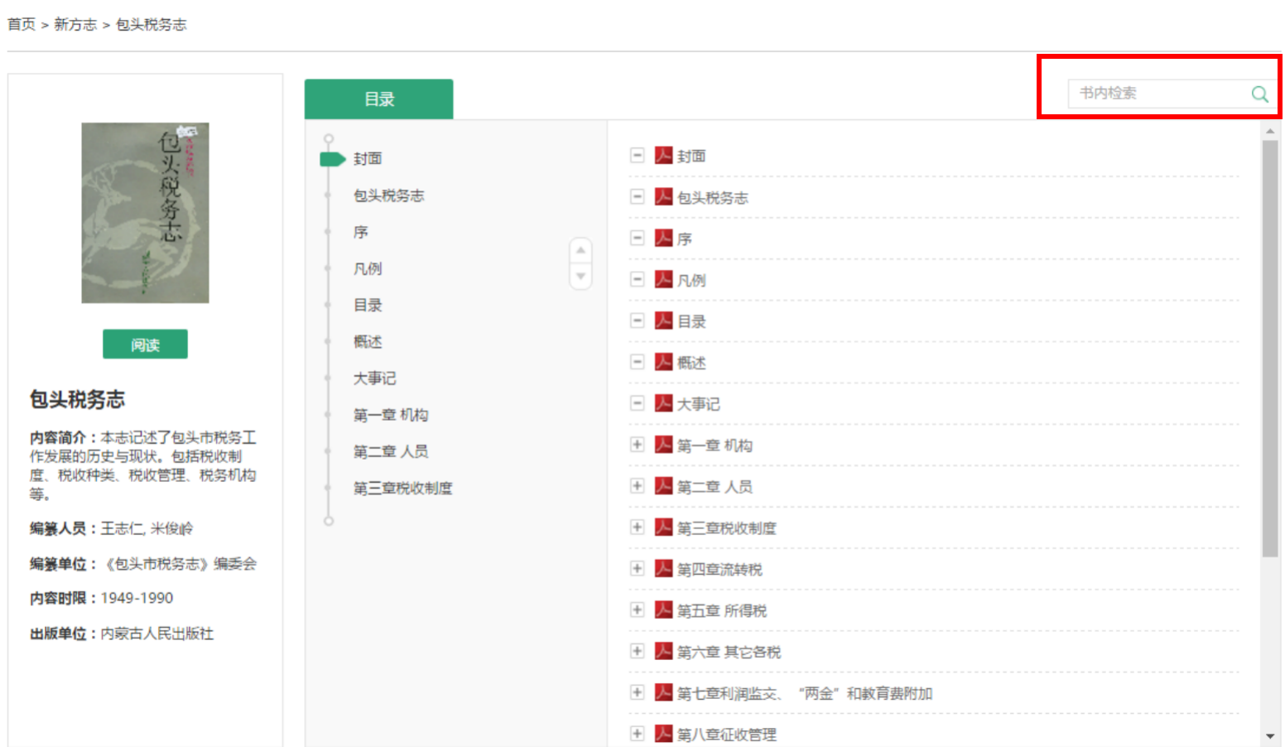The width and height of the screenshot is (1285, 747).
Task: Select 概述 in the left chapter list
Action: (x=368, y=341)
